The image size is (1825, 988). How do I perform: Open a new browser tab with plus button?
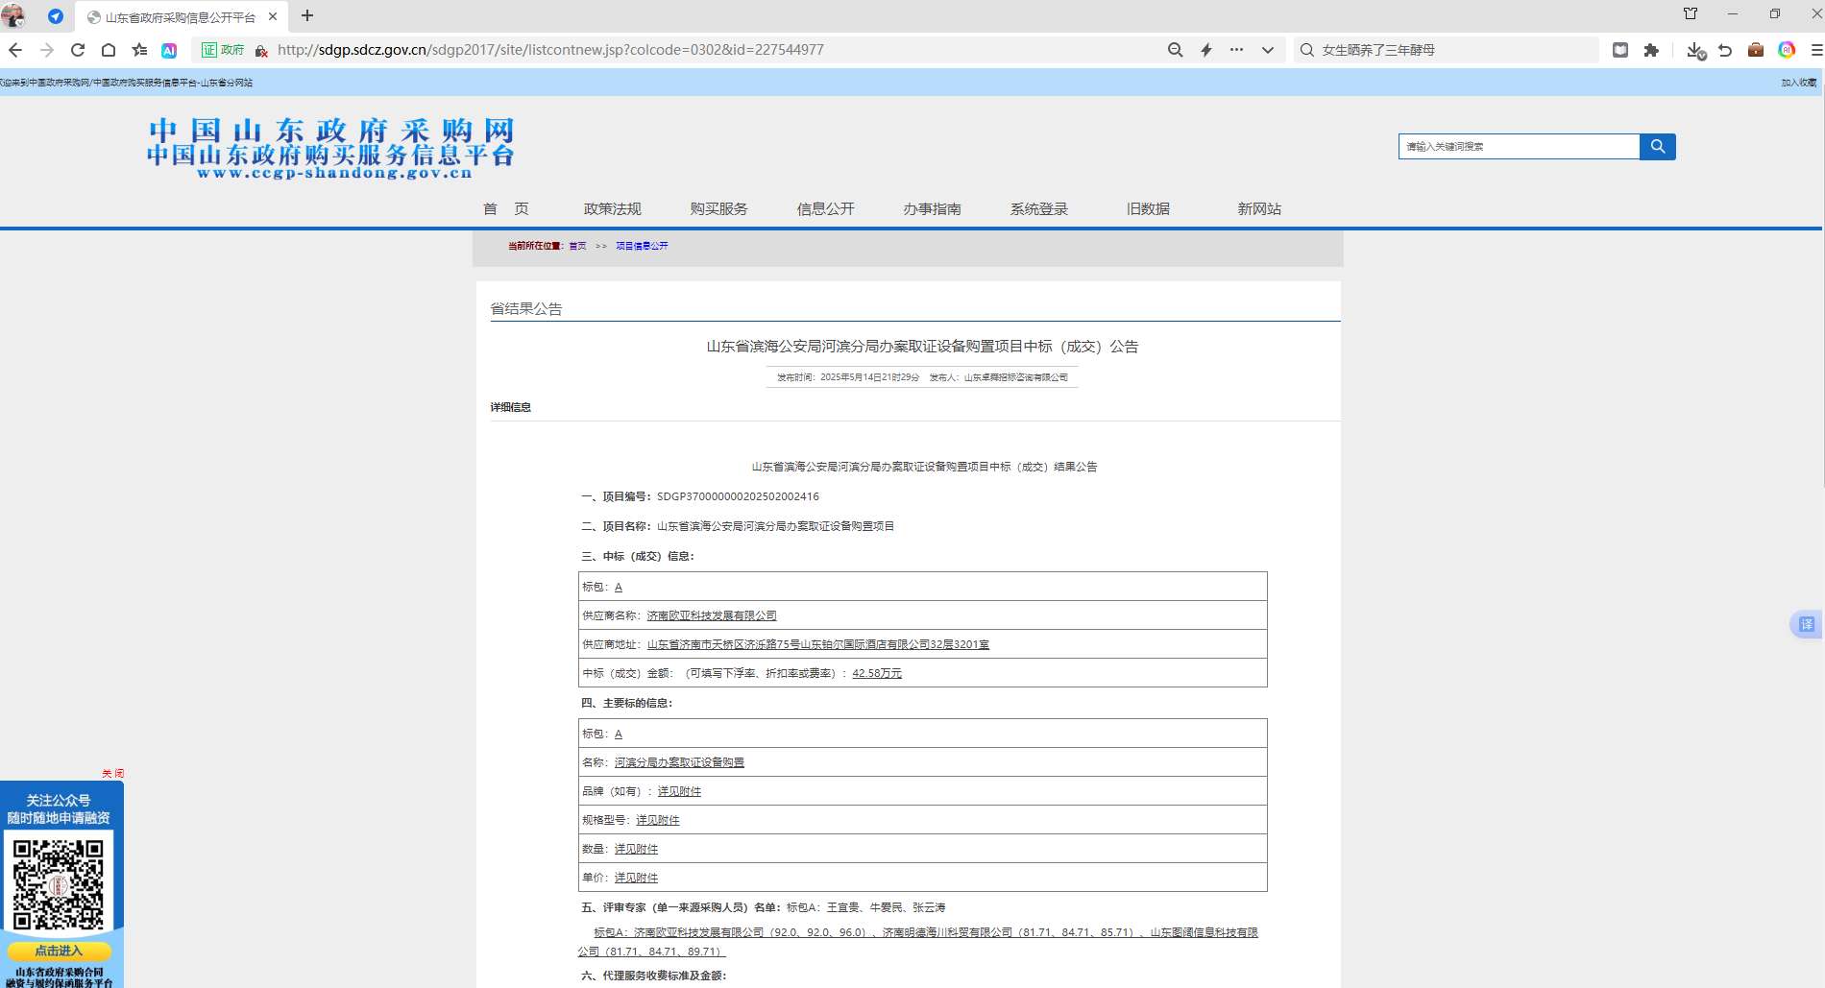pos(307,15)
